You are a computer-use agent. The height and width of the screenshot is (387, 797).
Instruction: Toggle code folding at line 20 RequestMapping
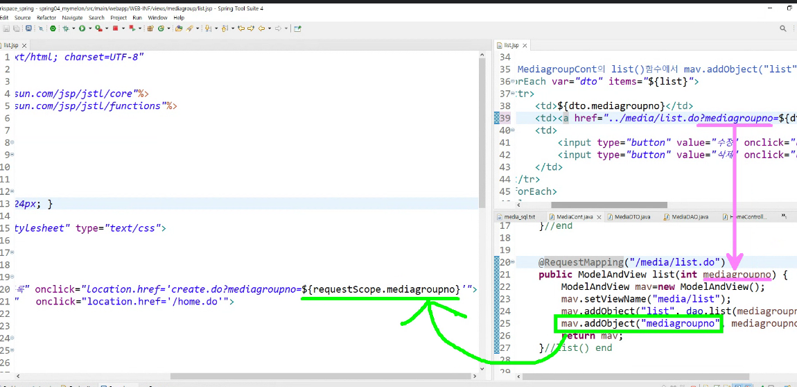514,262
